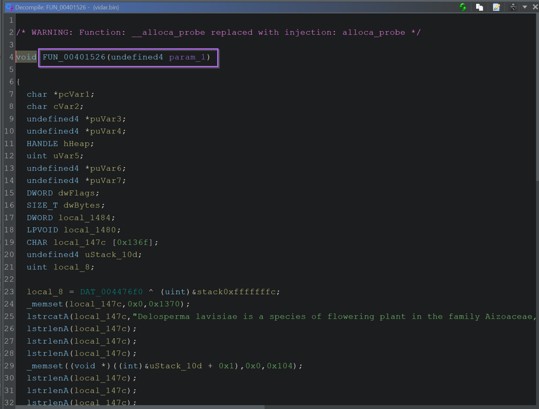The image size is (539, 409).
Task: Click the Decompile window icon in title bar
Action: pyautogui.click(x=9, y=7)
